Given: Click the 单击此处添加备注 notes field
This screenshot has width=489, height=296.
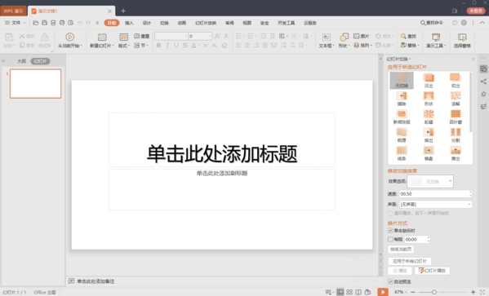Looking at the screenshot, I should click(96, 281).
